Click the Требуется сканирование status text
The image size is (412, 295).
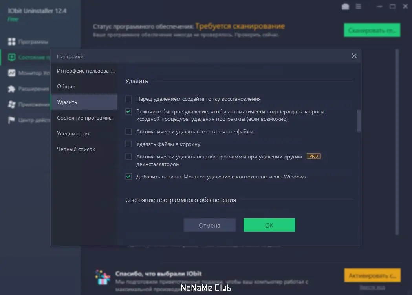[x=240, y=26]
